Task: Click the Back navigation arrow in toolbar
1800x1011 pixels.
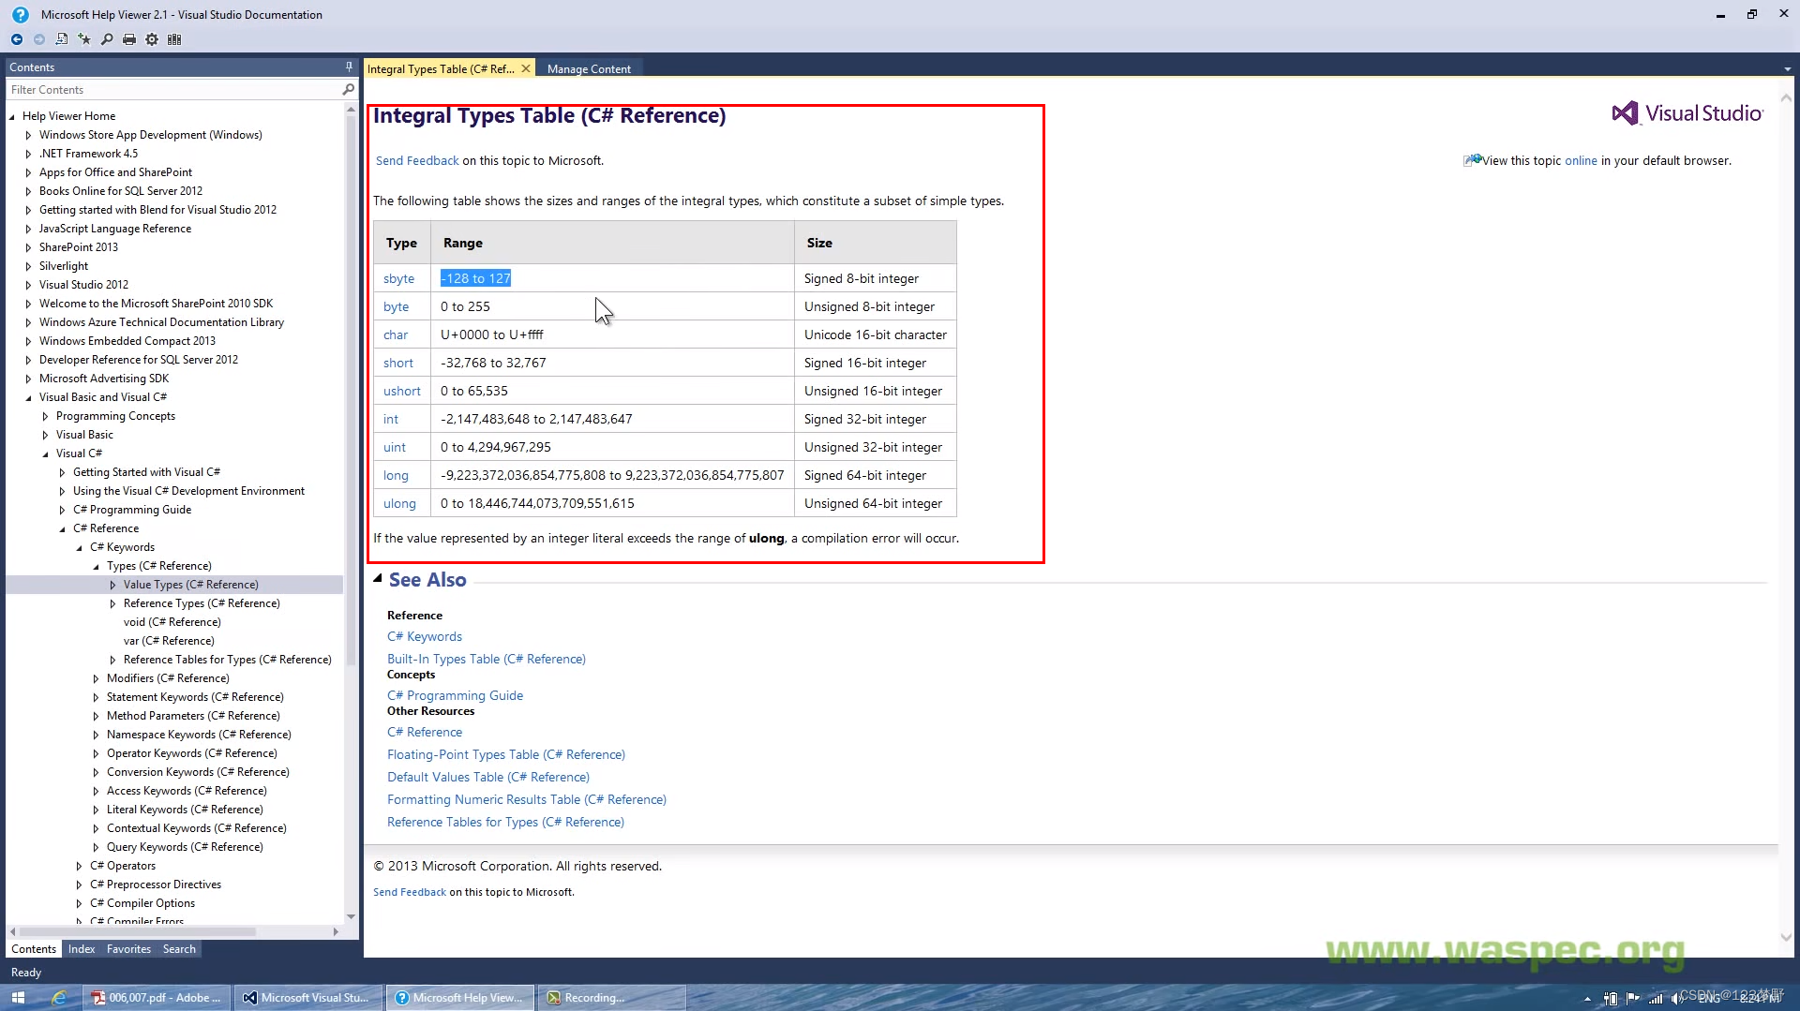Action: 17,39
